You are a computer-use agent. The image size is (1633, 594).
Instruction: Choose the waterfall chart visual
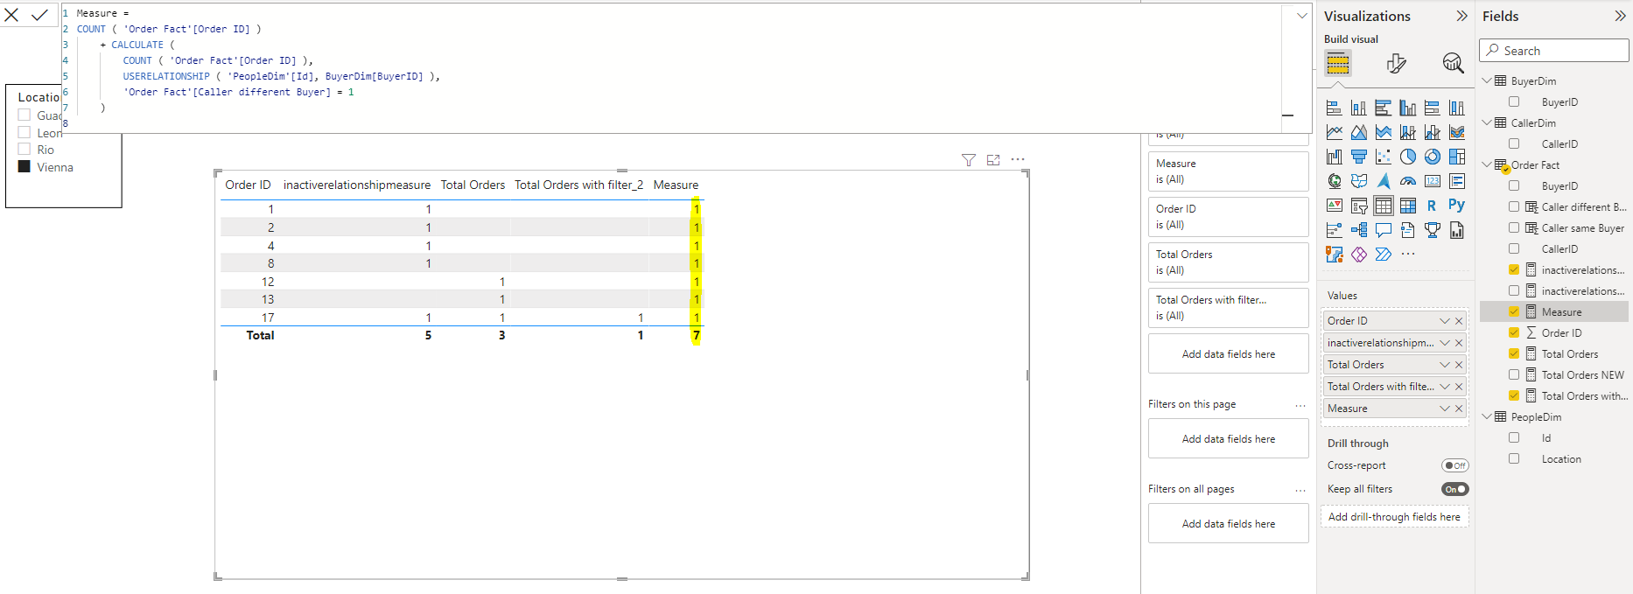pos(1335,157)
